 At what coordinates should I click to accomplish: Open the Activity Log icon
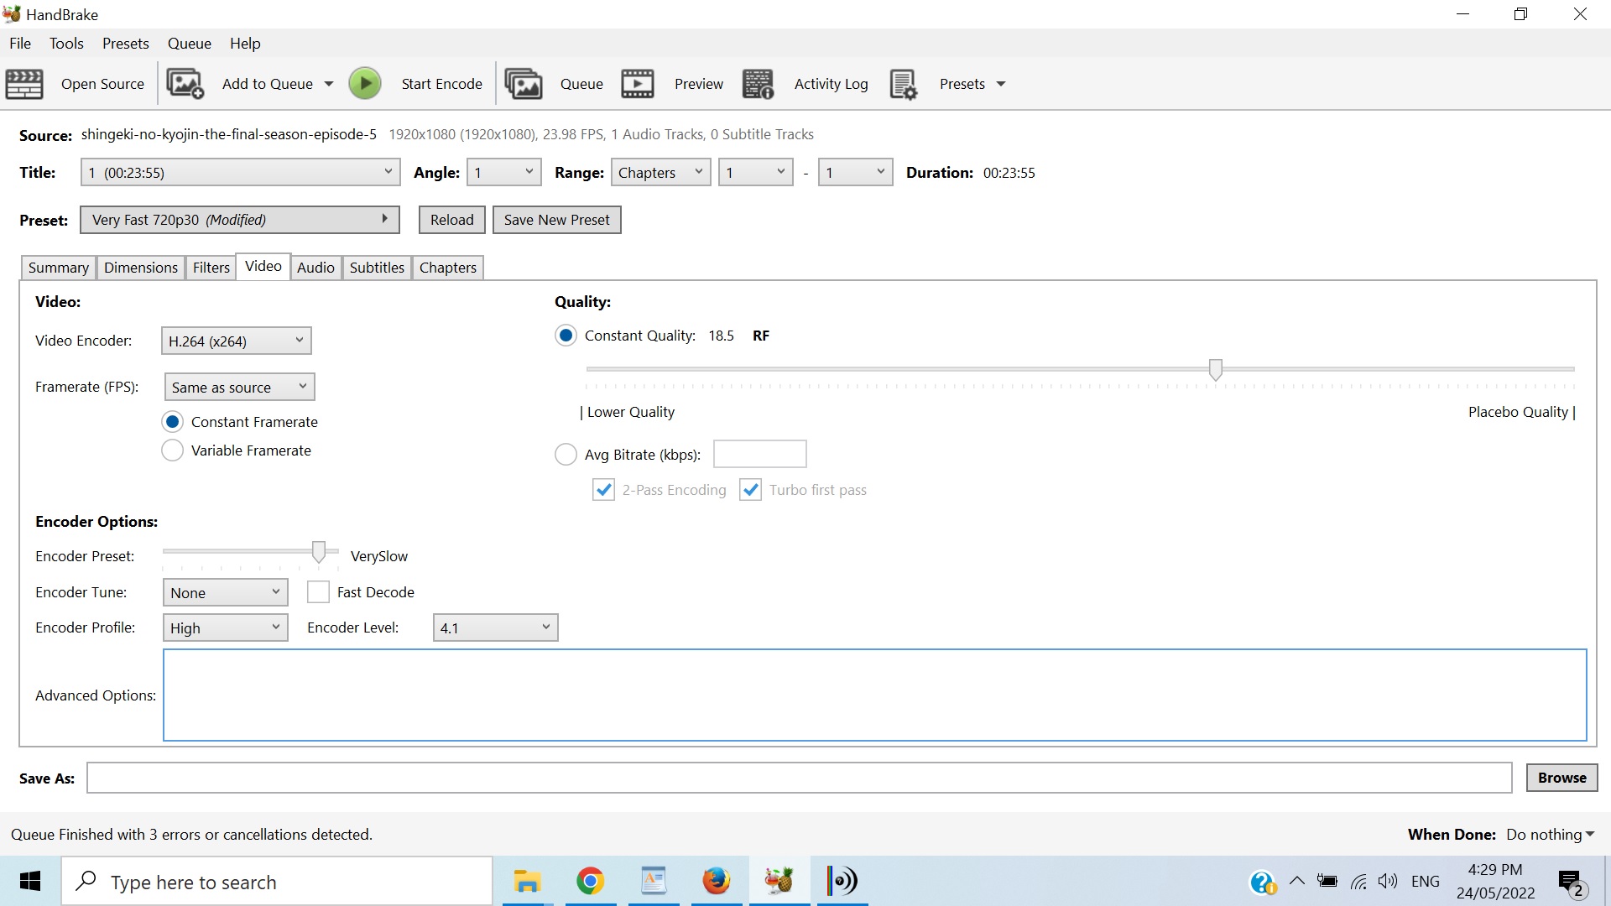759,84
